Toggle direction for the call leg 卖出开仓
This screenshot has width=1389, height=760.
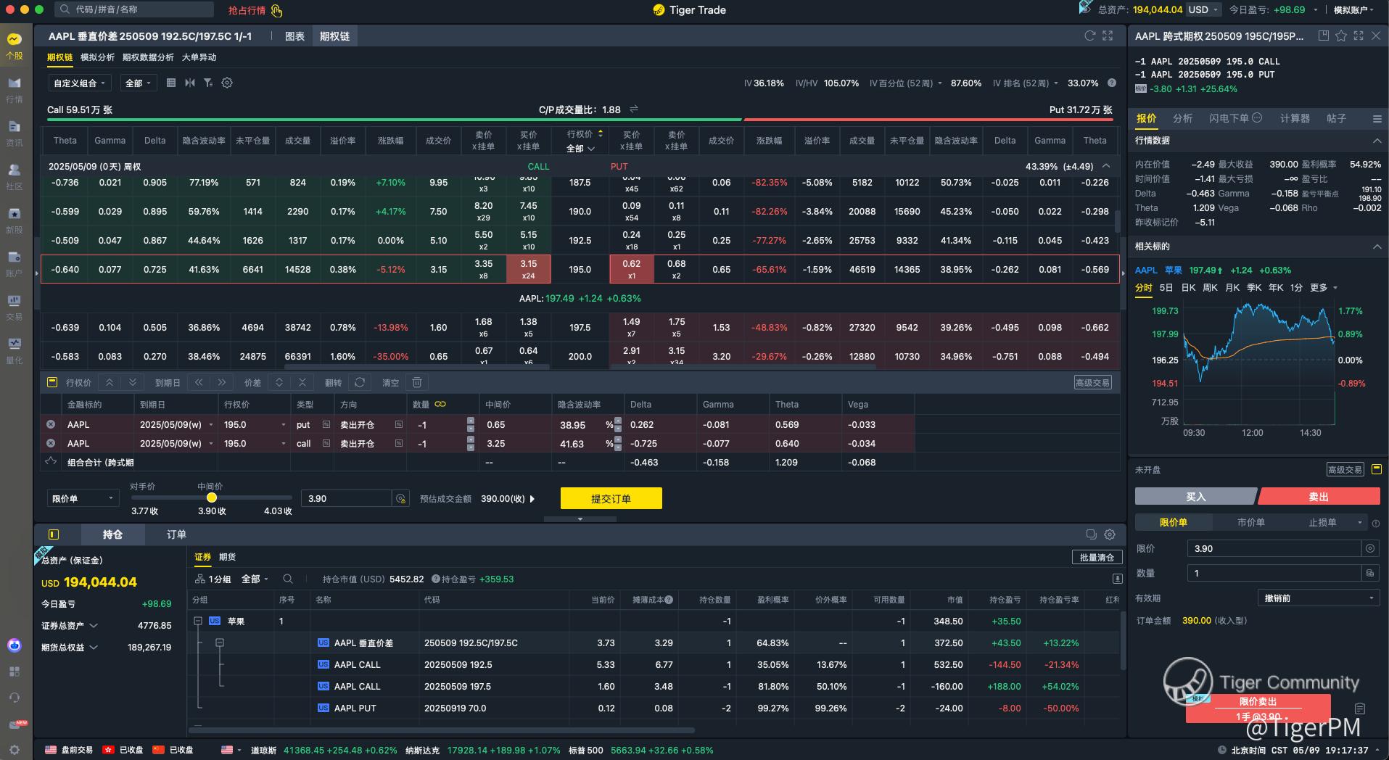coord(399,443)
